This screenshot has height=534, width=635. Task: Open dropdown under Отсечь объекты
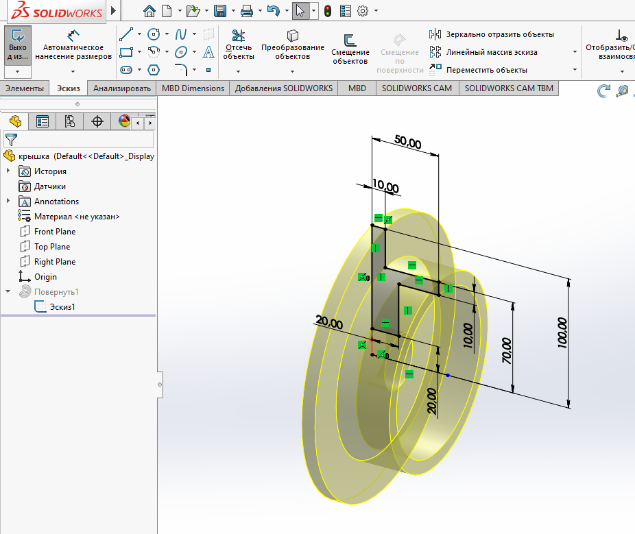238,72
